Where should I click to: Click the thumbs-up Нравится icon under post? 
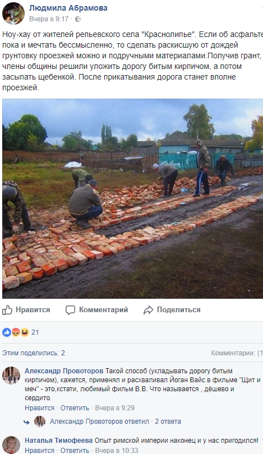[x=7, y=310]
